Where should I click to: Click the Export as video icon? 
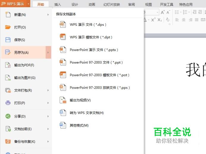(63, 100)
